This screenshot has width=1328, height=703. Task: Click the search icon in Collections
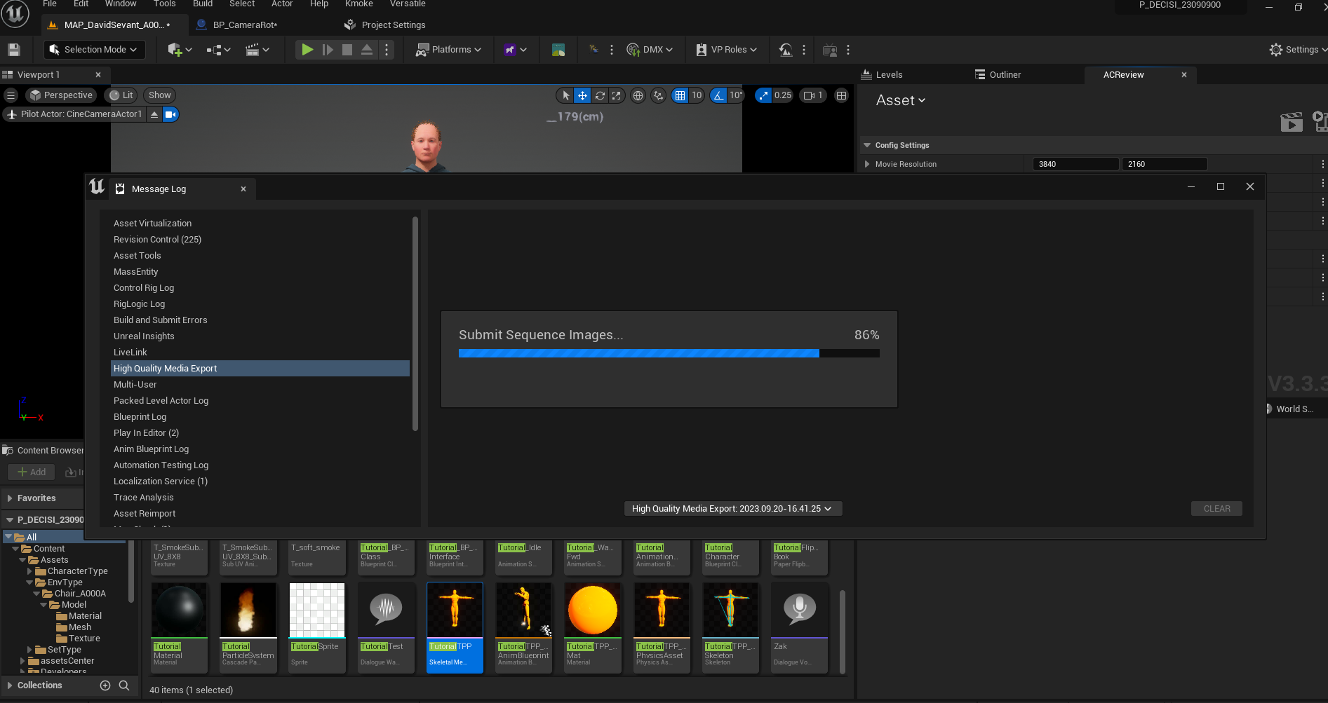click(x=124, y=685)
